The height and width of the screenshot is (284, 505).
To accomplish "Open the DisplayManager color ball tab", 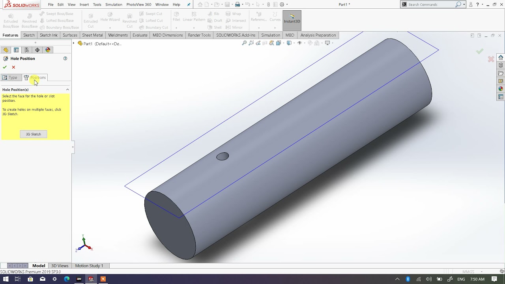I will (48, 50).
